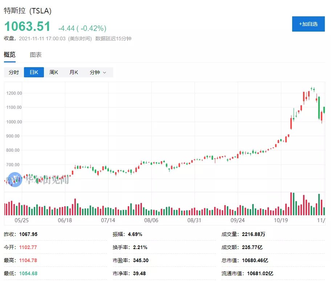
Task: Click the 08/31 date label
Action: coord(195,220)
